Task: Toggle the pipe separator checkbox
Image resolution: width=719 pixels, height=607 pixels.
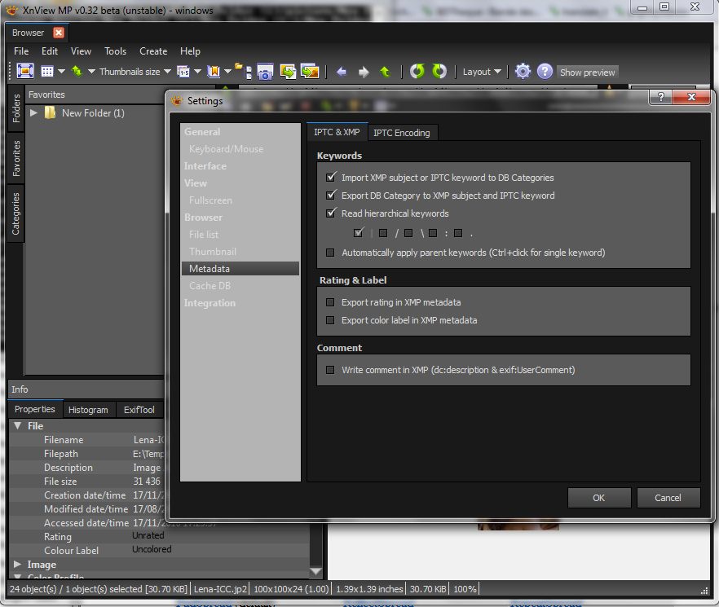Action: click(x=359, y=232)
